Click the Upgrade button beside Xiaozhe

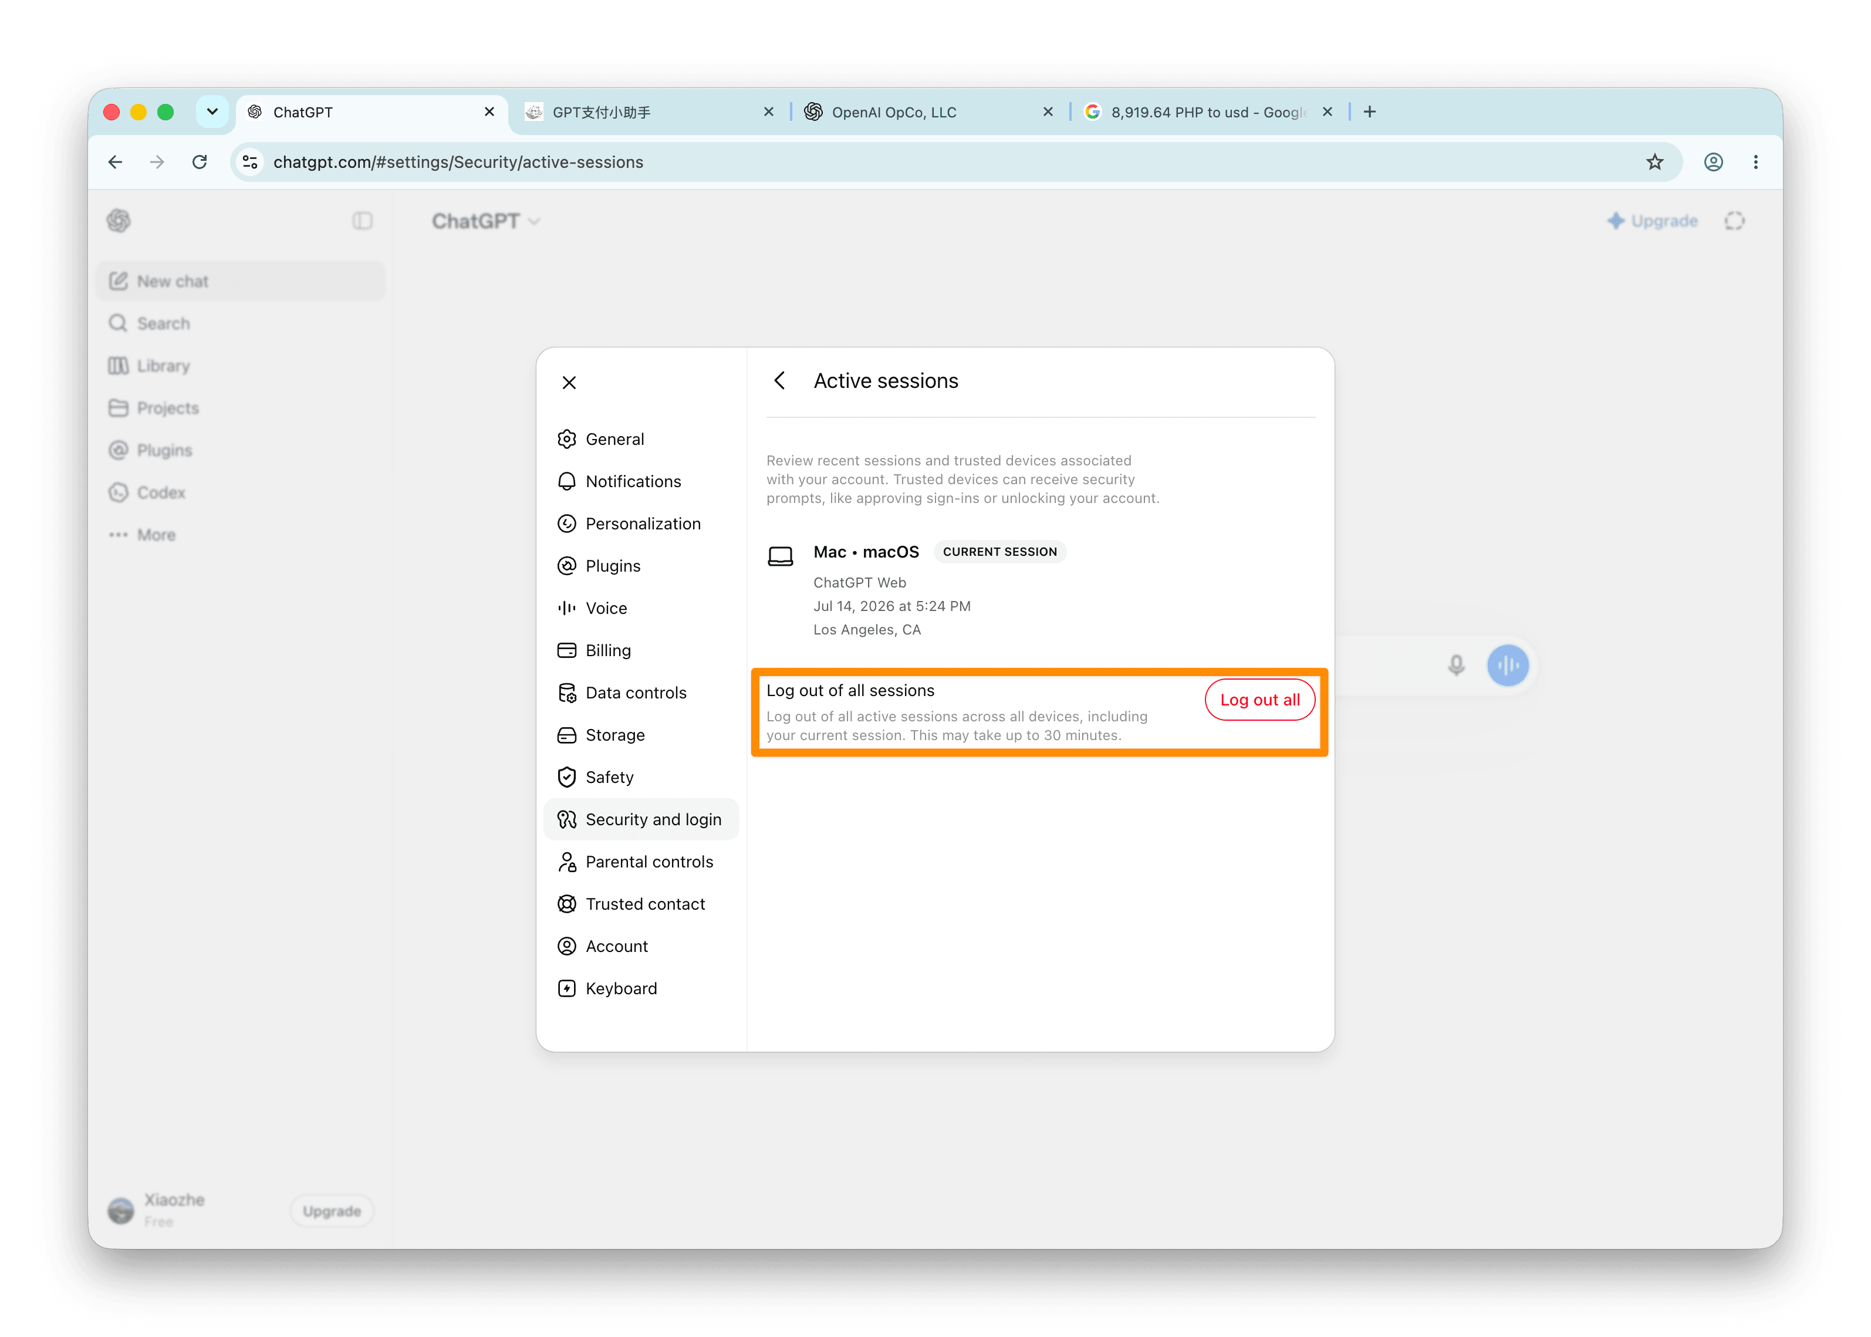coord(332,1211)
